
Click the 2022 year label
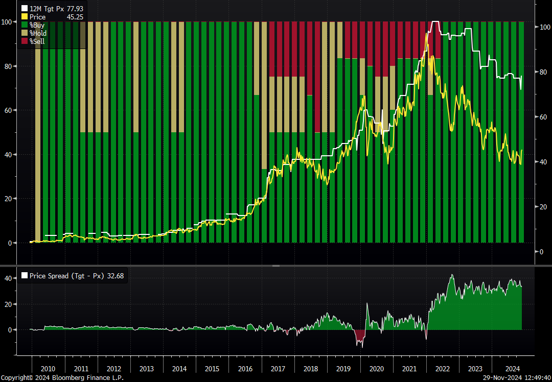coord(443,369)
